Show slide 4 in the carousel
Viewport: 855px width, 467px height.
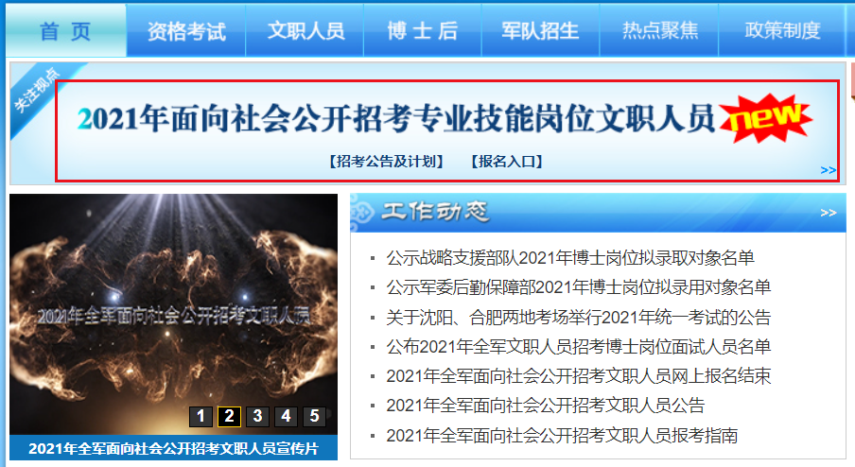286,416
